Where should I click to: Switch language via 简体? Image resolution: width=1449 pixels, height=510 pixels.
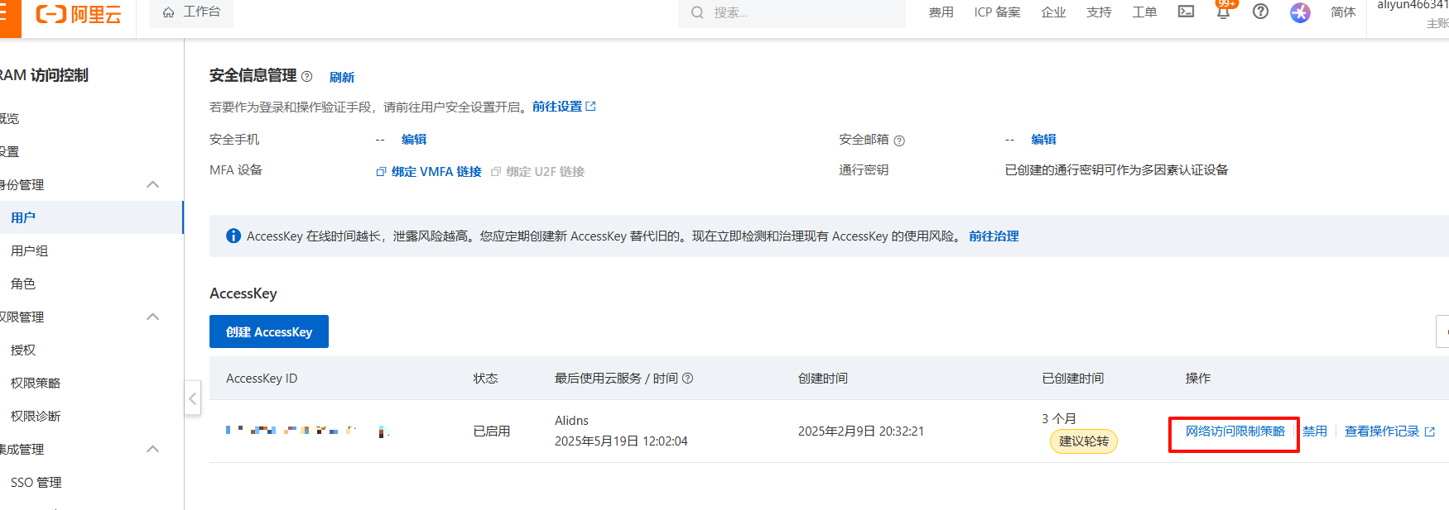(1343, 12)
